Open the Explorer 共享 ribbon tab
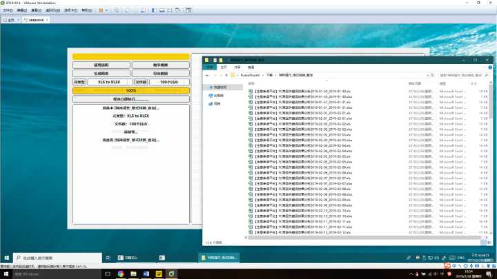497x279 pixels. pyautogui.click(x=237, y=67)
